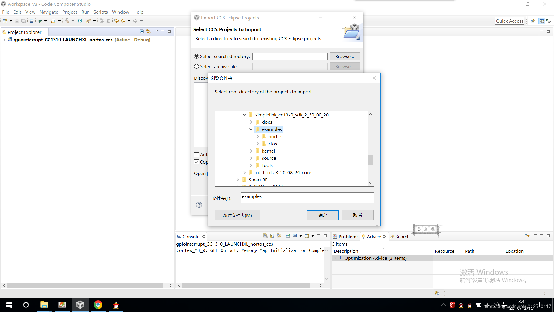Click Open Console icon
This screenshot has height=312, width=554.
click(x=307, y=236)
